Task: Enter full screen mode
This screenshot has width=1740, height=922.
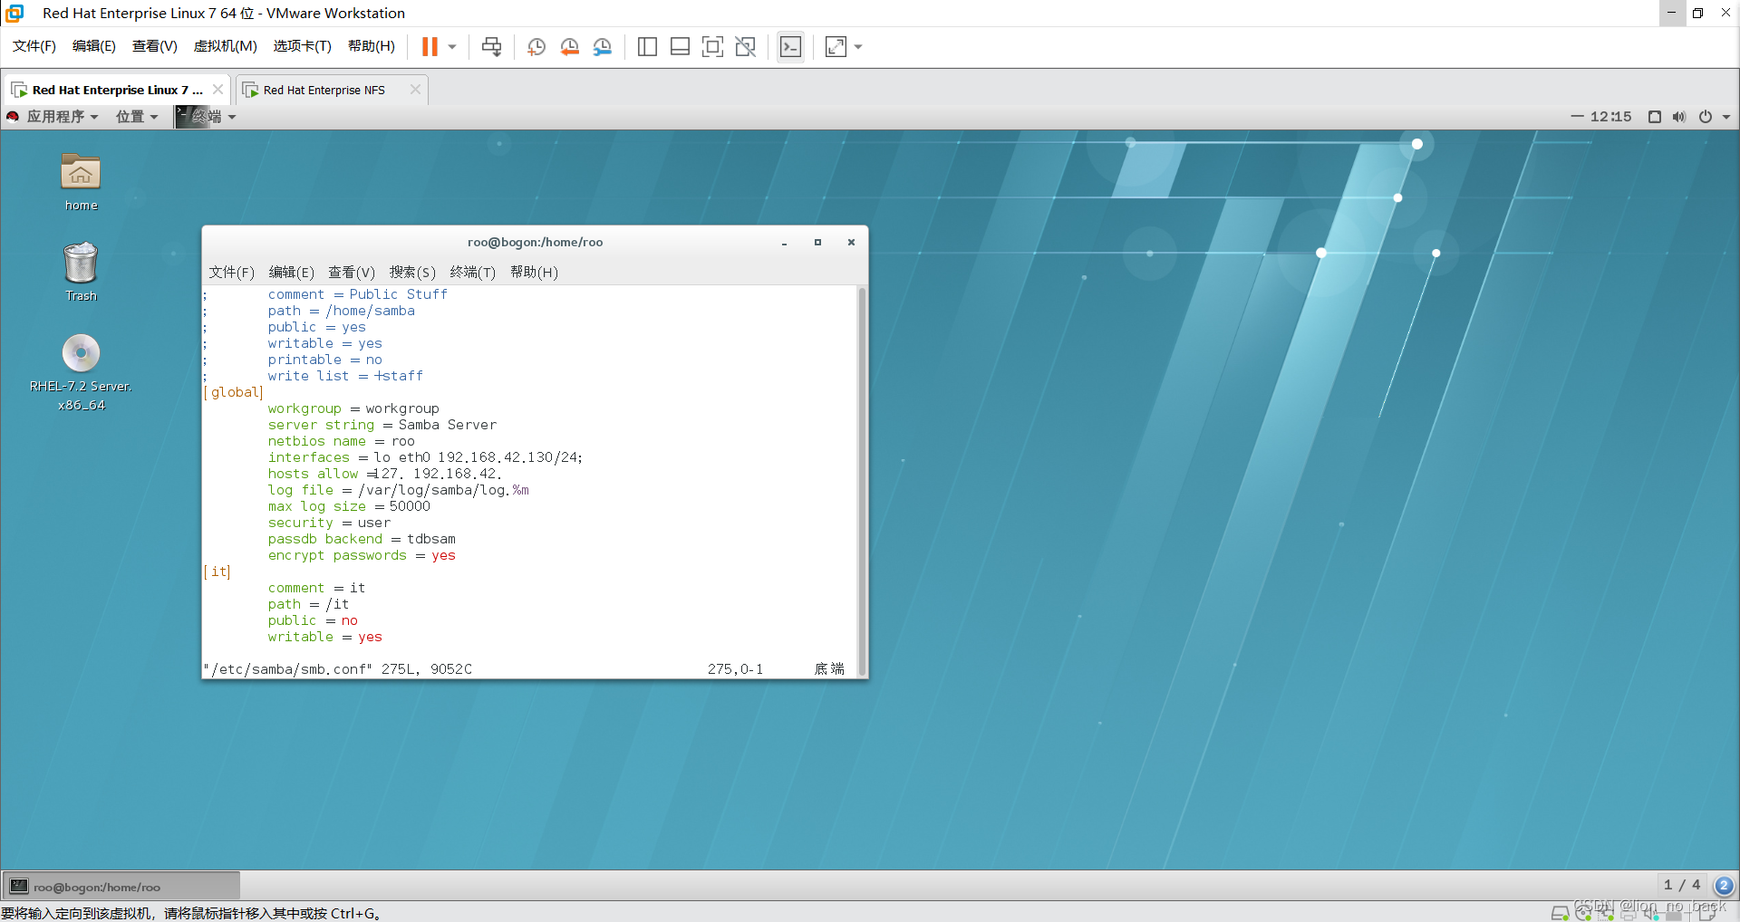Action: [x=712, y=46]
